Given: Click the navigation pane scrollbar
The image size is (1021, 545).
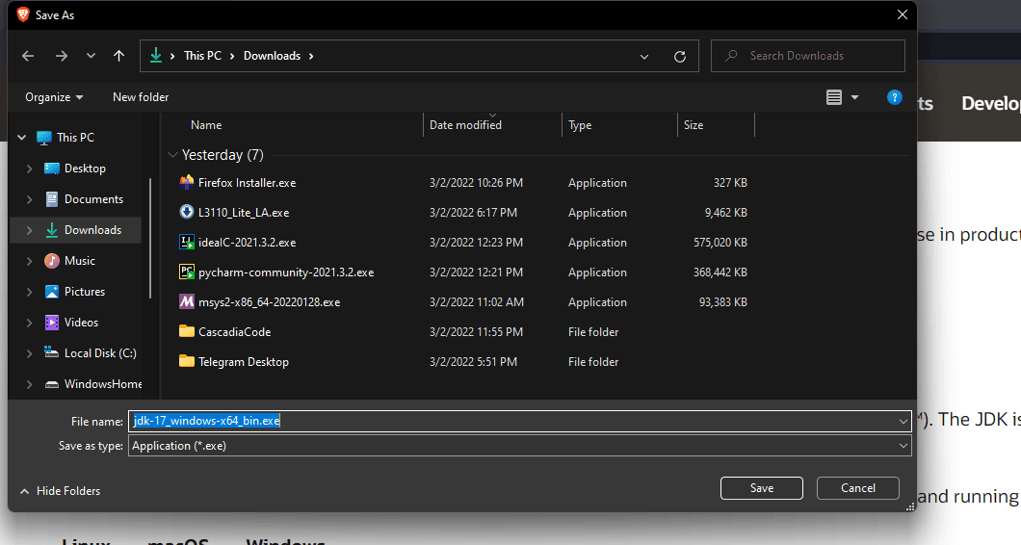Looking at the screenshot, I should click(x=150, y=238).
